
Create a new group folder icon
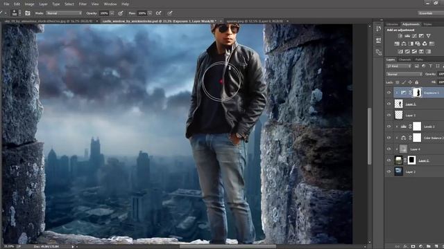click(x=428, y=246)
